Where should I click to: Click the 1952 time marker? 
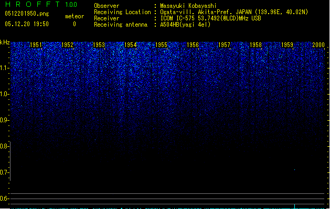[x=67, y=45]
